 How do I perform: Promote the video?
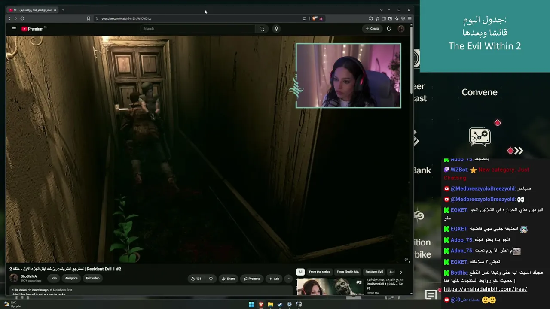coord(252,279)
